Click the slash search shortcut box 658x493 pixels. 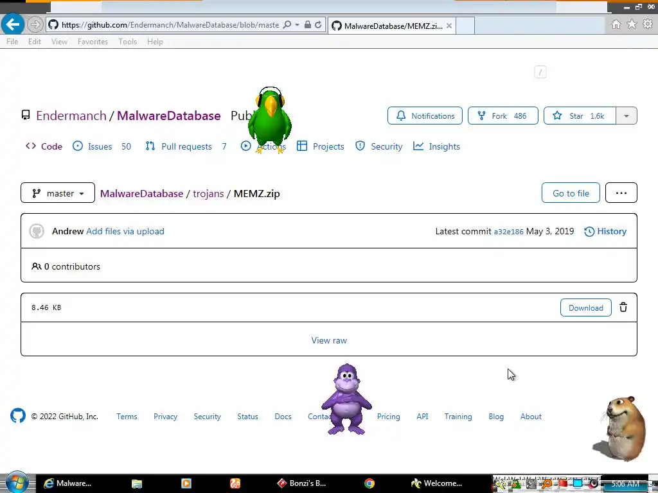[x=540, y=72]
